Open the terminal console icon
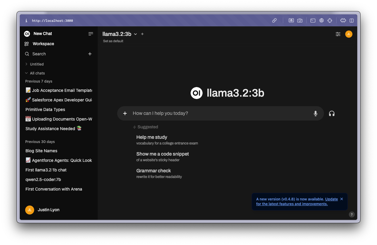This screenshot has height=245, width=377. pyautogui.click(x=313, y=20)
